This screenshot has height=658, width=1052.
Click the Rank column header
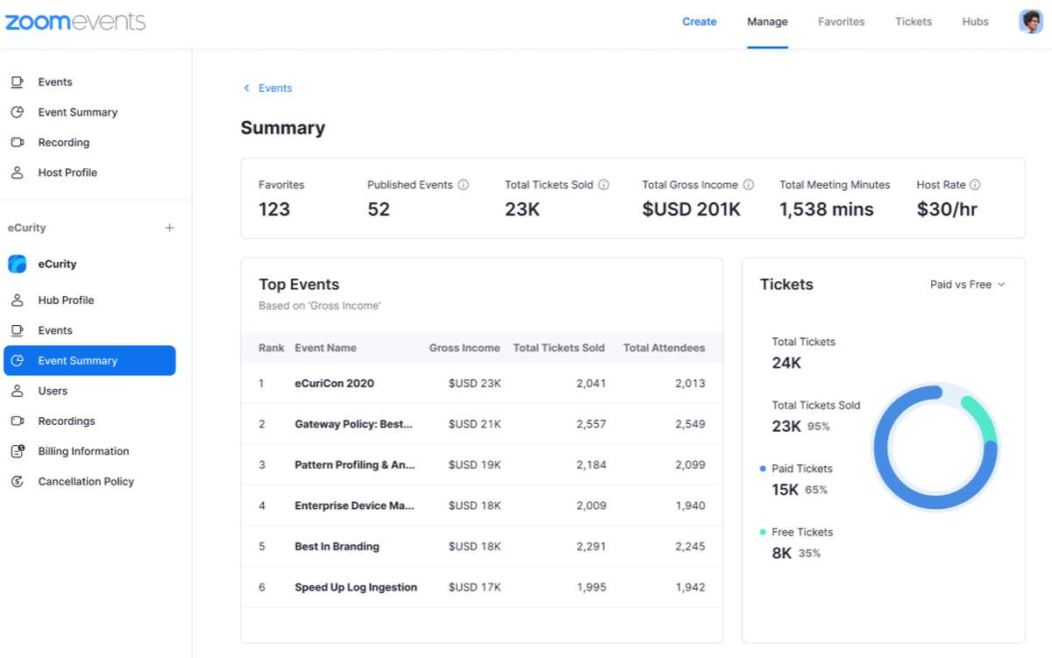click(272, 348)
